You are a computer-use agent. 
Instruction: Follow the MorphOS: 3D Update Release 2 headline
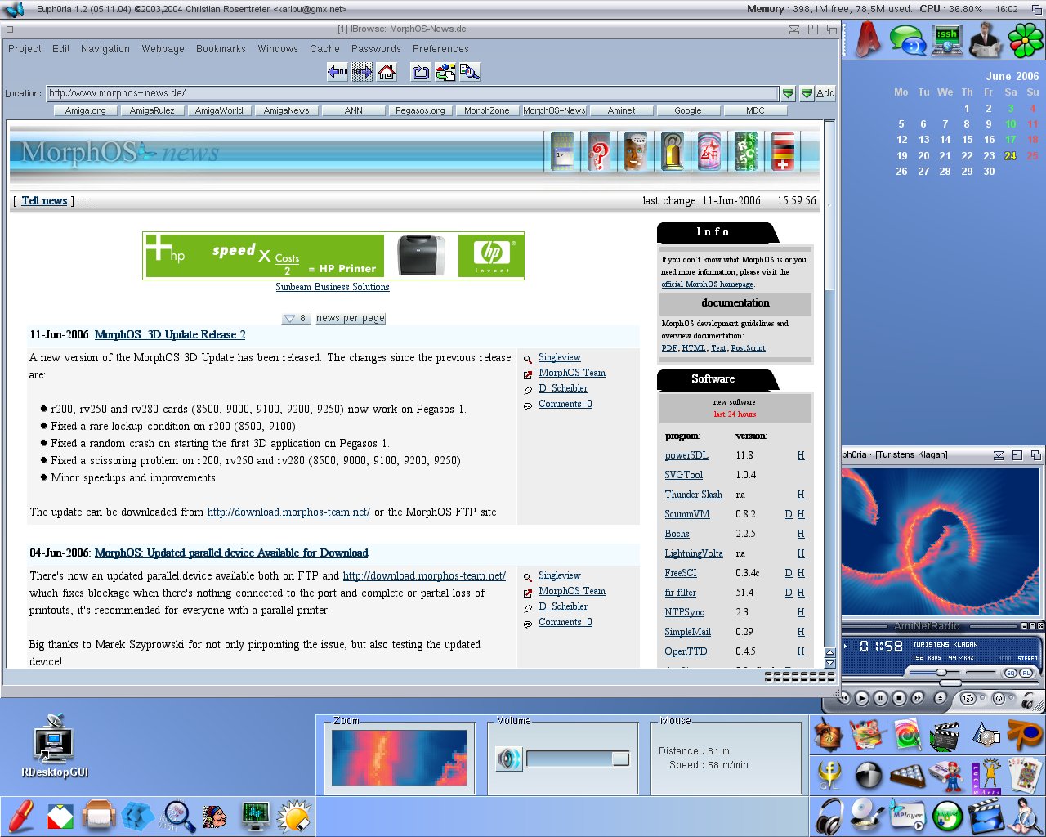(169, 334)
